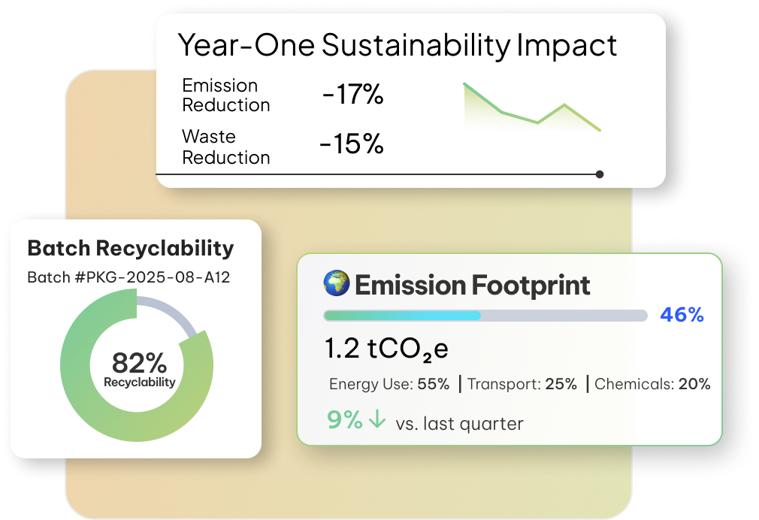Select the Waste Reduction label
The image size is (759, 520).
point(225,147)
